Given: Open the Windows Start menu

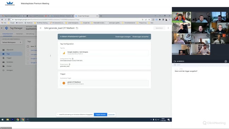Looking at the screenshot, I should 2,119.
